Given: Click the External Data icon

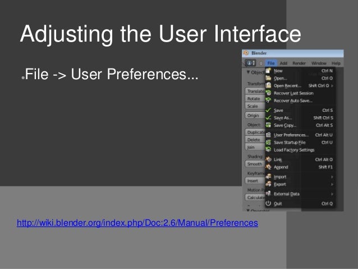Looking at the screenshot, I should (x=268, y=194).
